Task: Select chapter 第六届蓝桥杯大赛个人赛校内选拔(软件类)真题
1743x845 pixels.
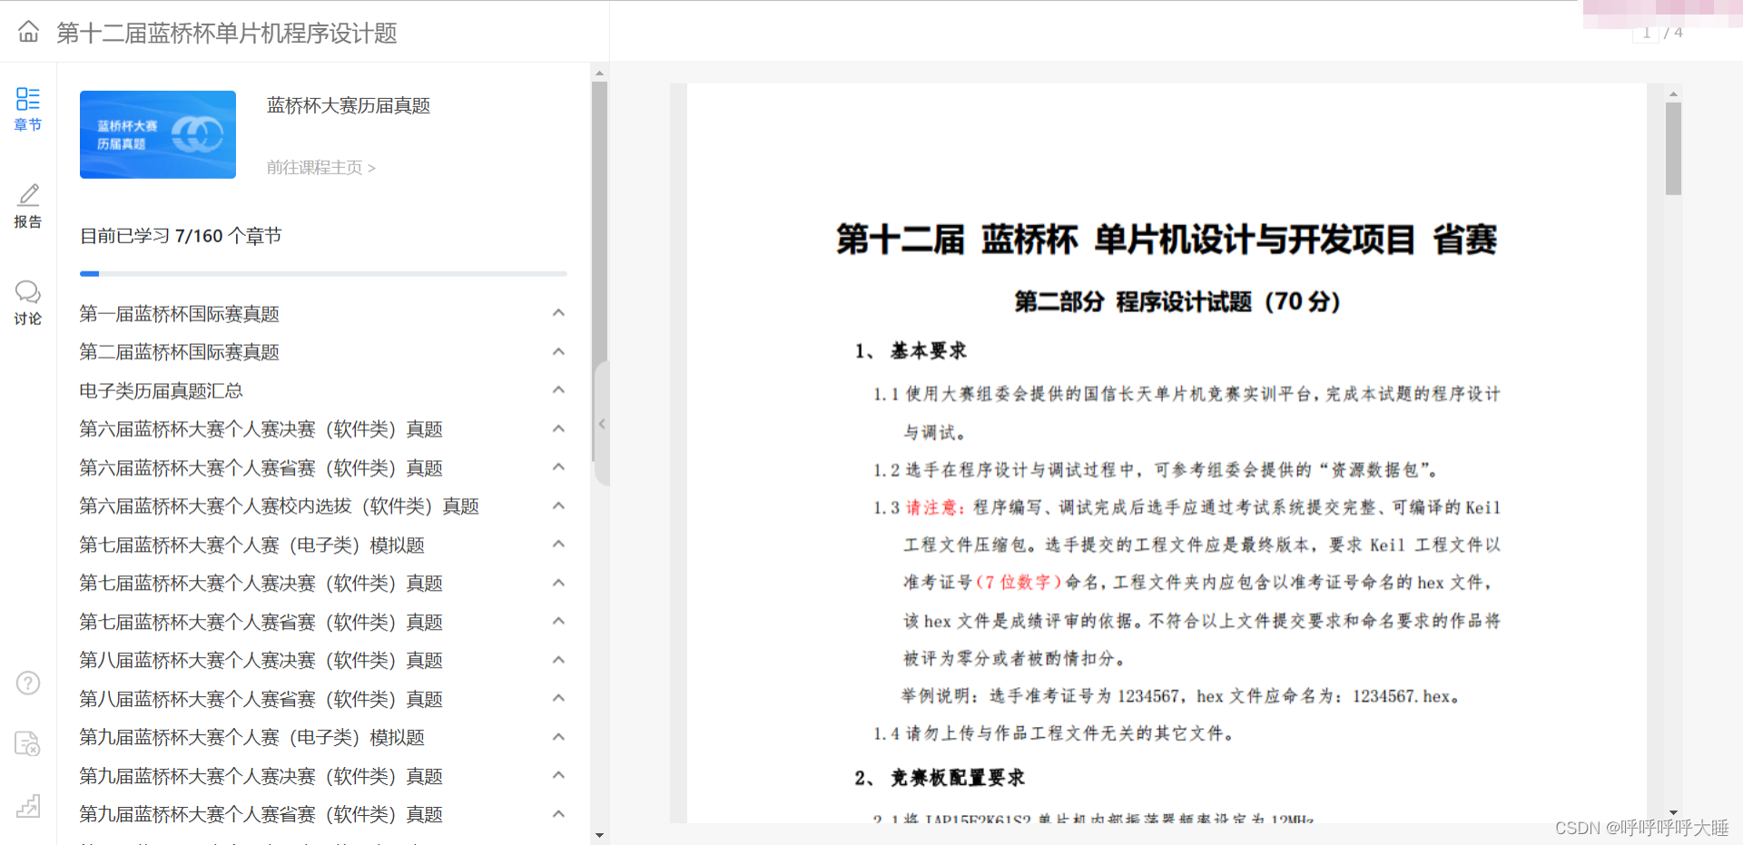Action: click(280, 506)
